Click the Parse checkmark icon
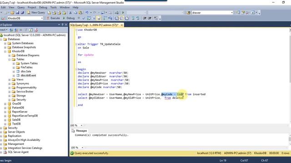This screenshot has height=163, width=291. [84, 18]
